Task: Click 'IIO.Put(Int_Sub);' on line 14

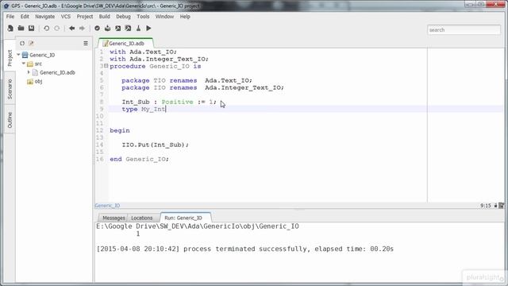Action: pos(156,145)
